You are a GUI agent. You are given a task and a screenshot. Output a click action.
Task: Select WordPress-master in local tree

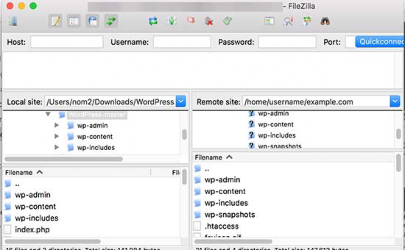[97, 115]
